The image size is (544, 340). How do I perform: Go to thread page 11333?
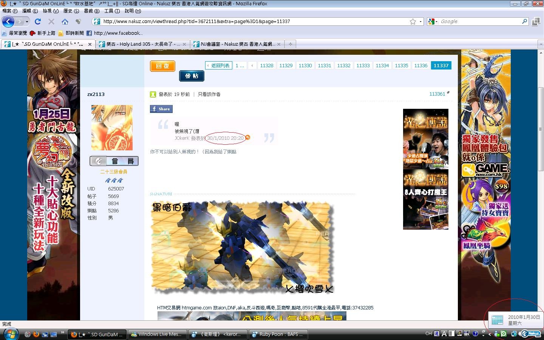pos(363,65)
